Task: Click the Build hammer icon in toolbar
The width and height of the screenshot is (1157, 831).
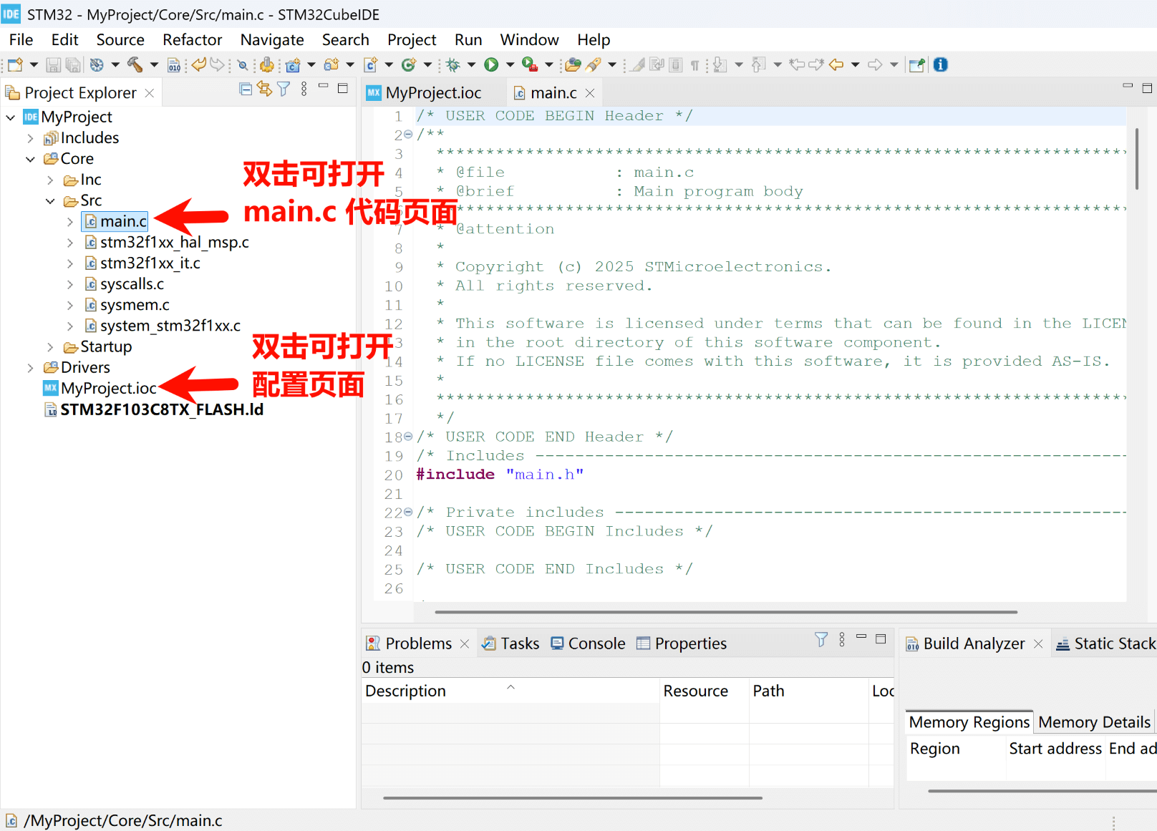Action: (x=134, y=65)
